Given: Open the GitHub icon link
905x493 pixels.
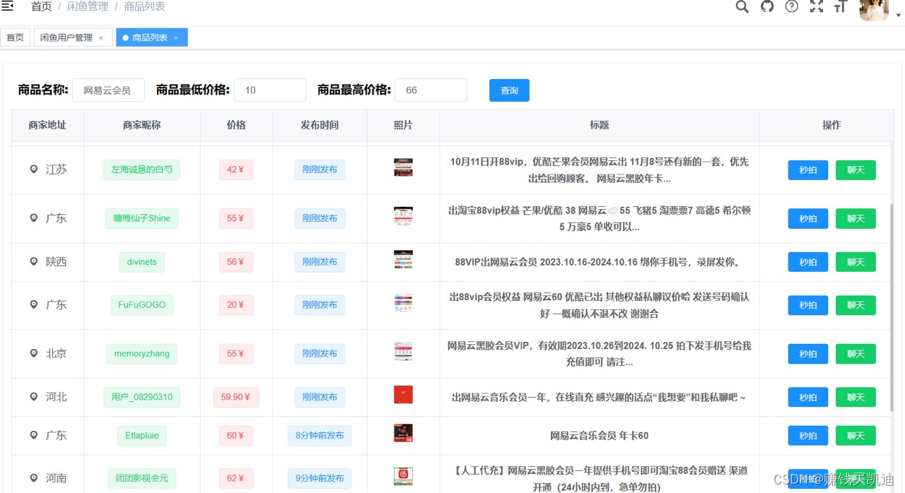Looking at the screenshot, I should click(767, 6).
